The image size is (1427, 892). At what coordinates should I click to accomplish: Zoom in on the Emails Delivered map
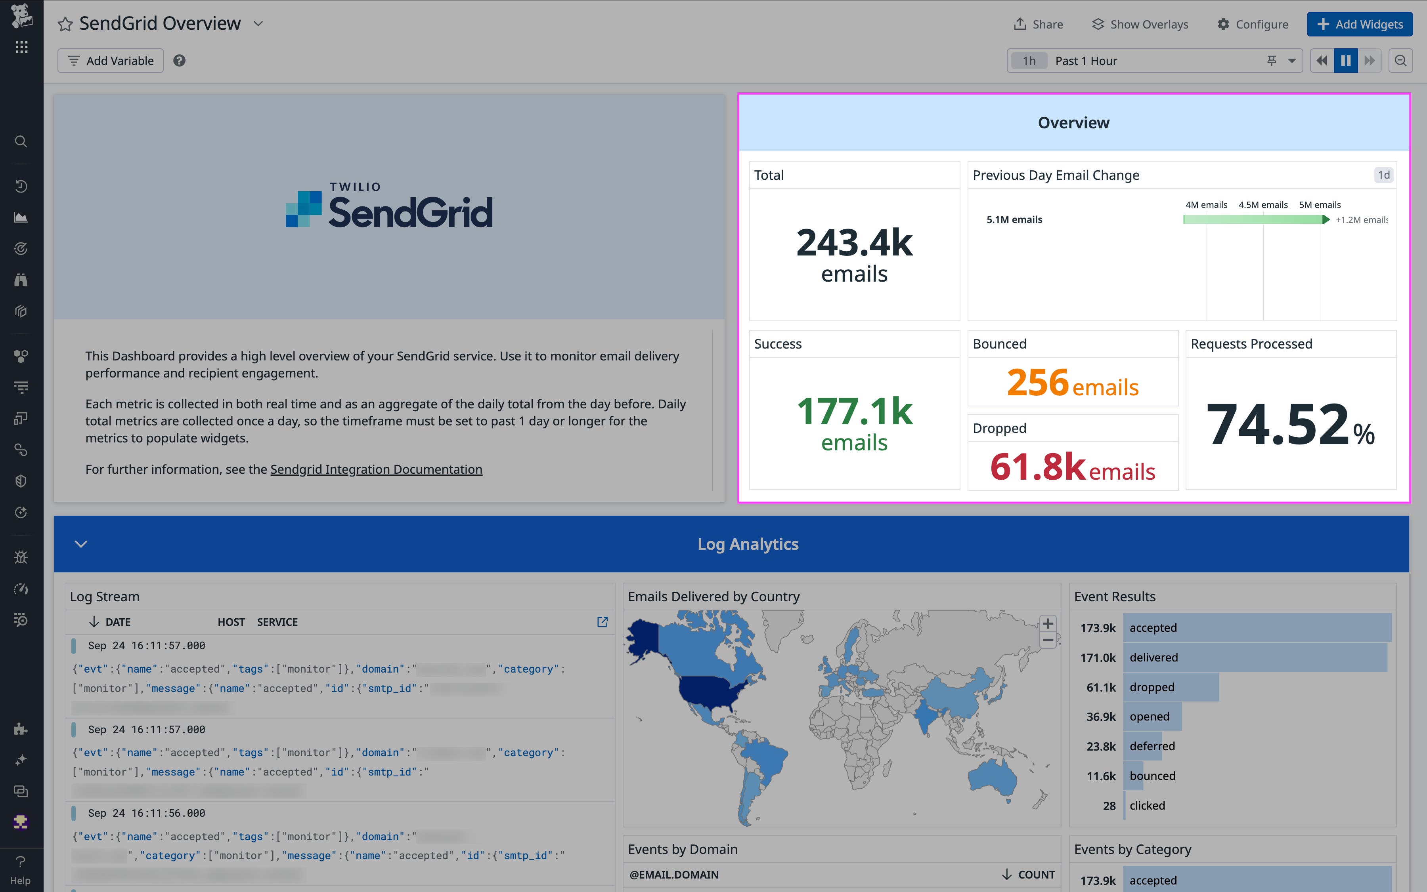pos(1048,623)
